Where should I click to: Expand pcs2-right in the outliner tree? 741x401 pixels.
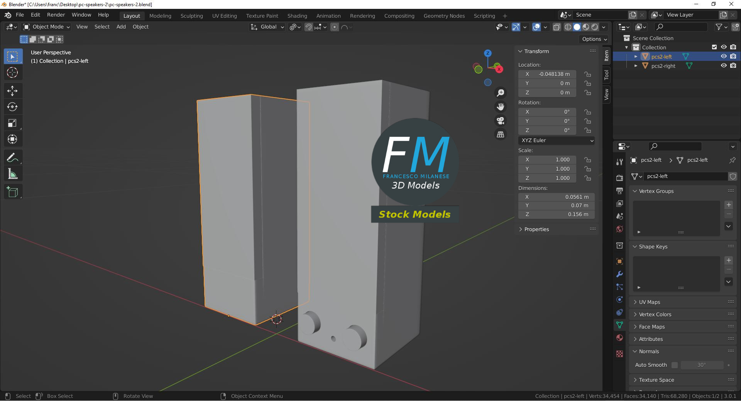pos(636,66)
